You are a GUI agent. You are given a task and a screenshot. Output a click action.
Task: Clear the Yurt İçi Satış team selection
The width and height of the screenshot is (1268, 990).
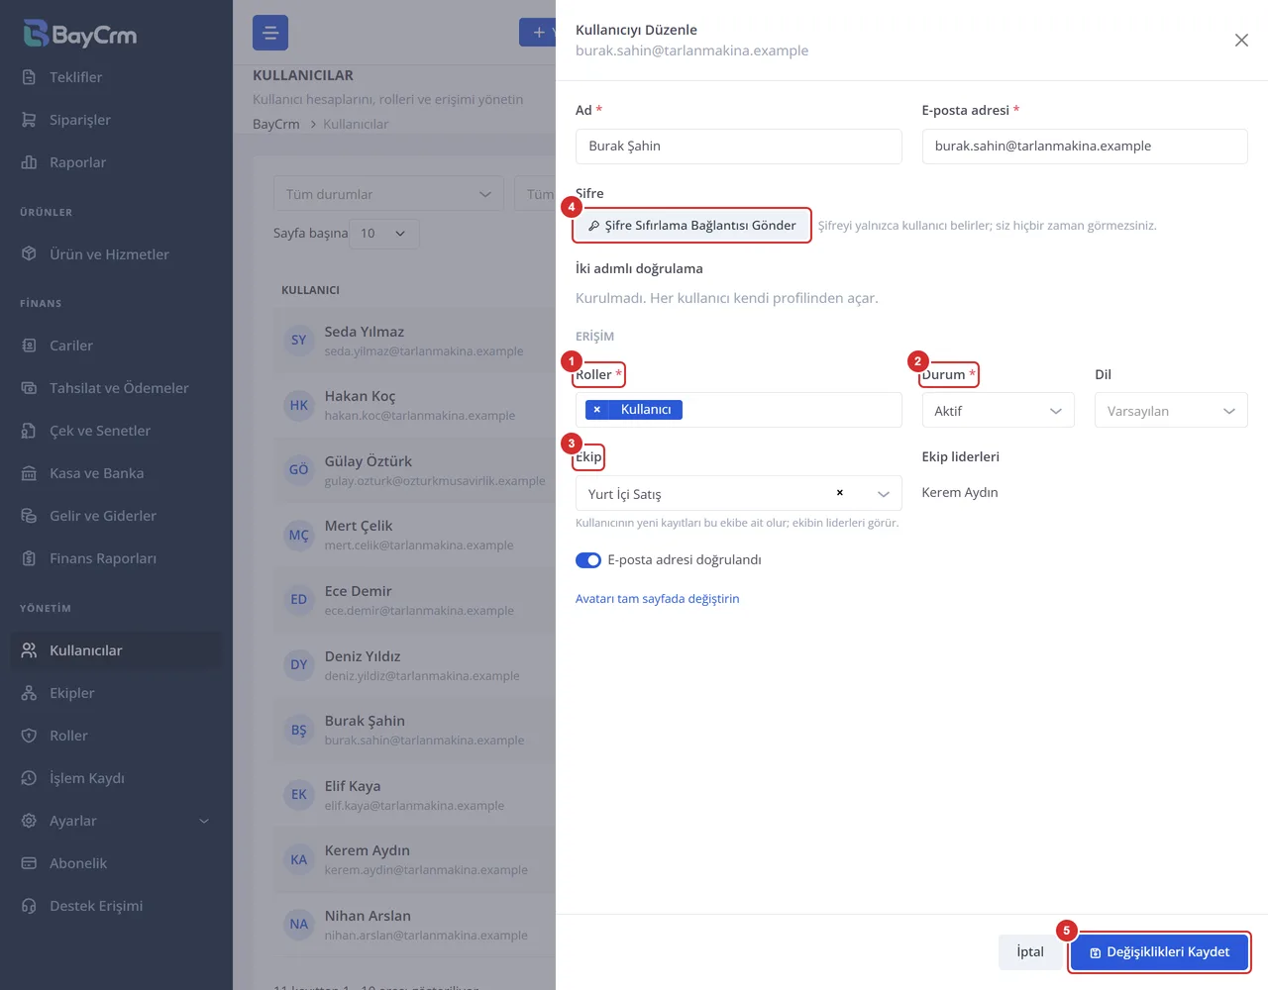[x=840, y=493]
